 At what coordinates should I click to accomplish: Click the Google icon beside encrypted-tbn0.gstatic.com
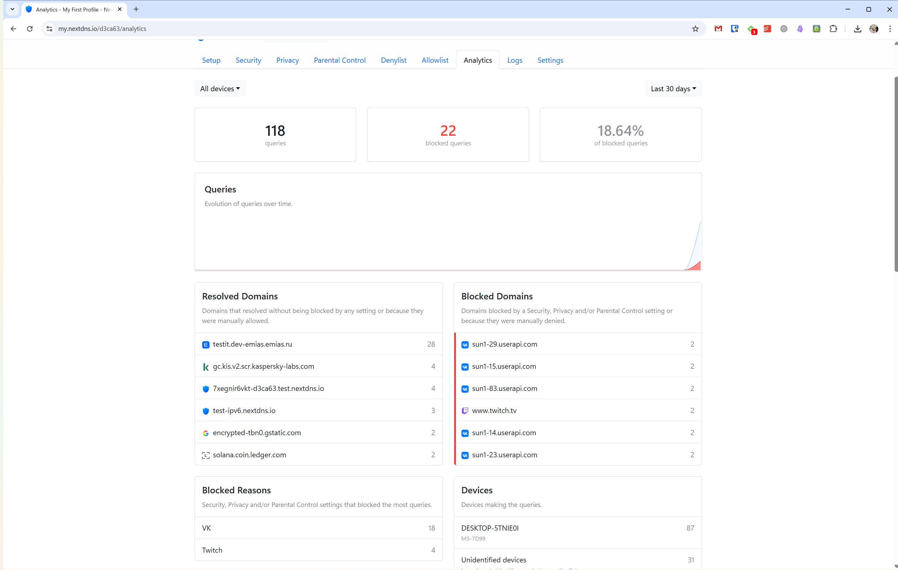[x=206, y=433]
